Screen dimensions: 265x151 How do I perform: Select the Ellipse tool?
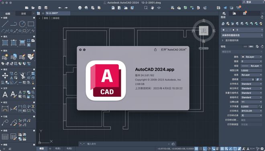pyautogui.click(x=20, y=31)
